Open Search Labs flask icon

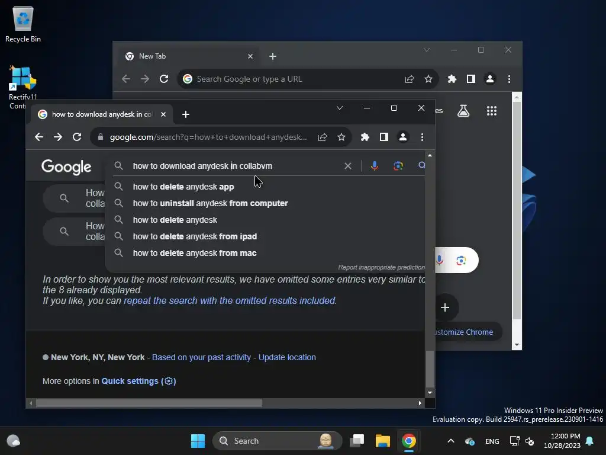(x=463, y=111)
